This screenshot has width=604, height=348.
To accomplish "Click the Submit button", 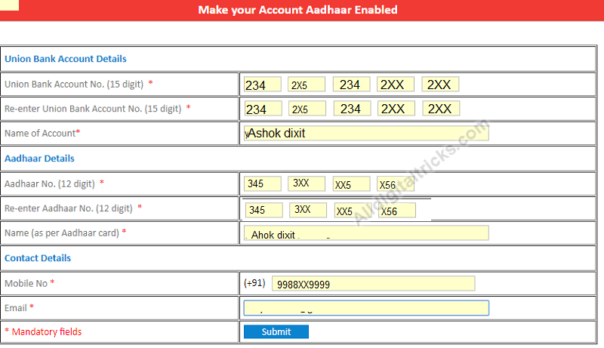I will (x=276, y=332).
